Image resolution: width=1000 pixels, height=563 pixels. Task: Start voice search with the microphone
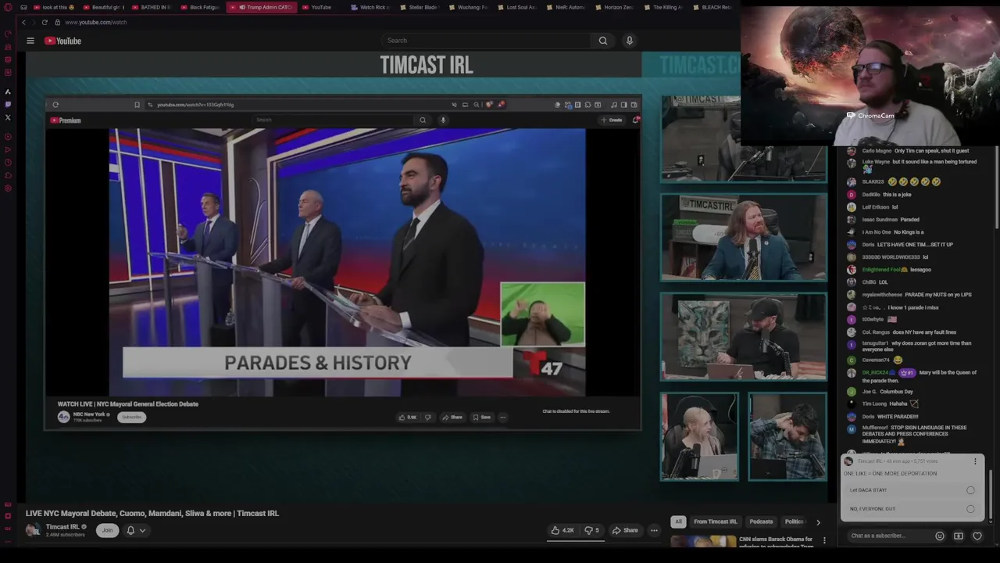tap(629, 41)
